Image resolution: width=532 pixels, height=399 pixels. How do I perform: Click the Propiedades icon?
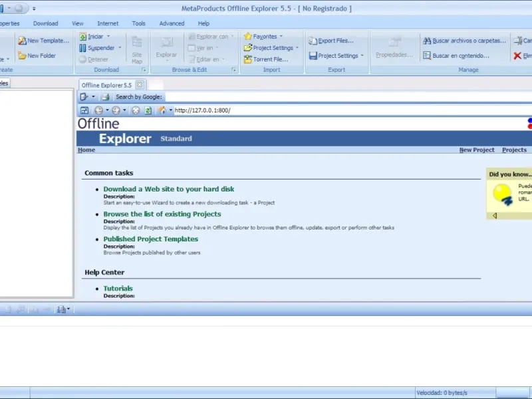pos(394,42)
